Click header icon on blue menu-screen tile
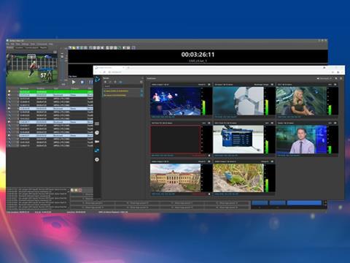The height and width of the screenshot is (263, 350). [x=272, y=123]
